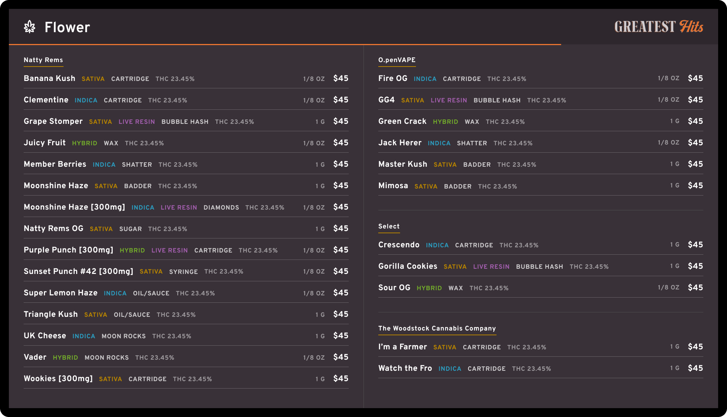Select the Crescendo product entry
The width and height of the screenshot is (727, 417).
coord(399,245)
